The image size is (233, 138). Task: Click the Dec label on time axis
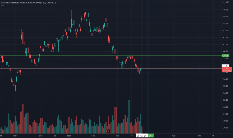41,136
